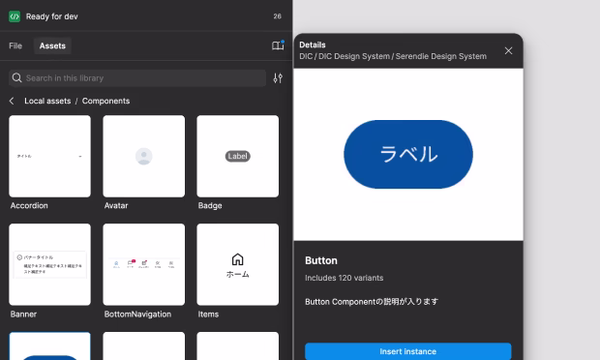This screenshot has width=600, height=360.
Task: Switch to the File tab
Action: 15,45
